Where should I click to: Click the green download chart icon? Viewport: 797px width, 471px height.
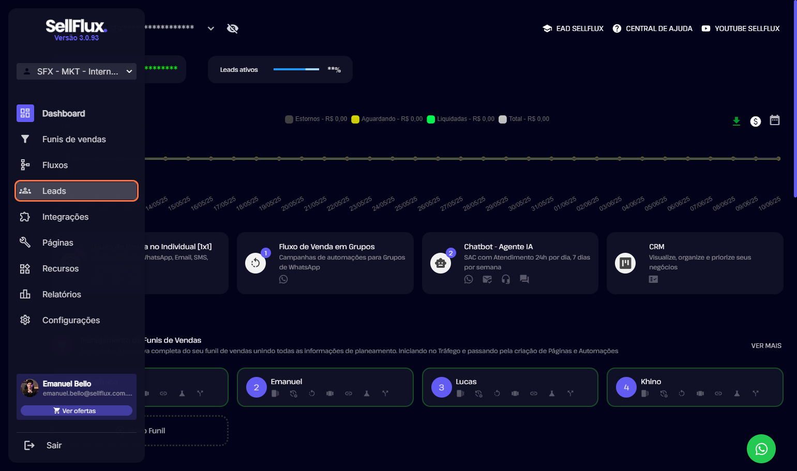point(736,121)
